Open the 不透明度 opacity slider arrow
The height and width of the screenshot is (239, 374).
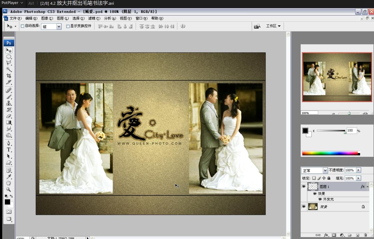[x=358, y=170]
